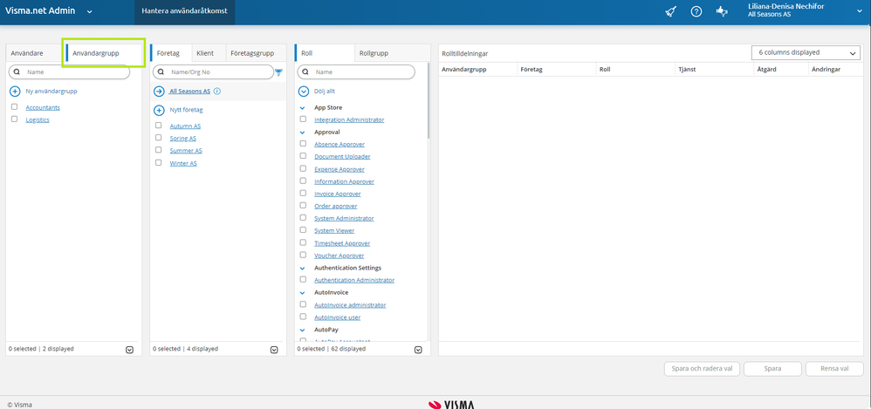Open the help question mark icon
This screenshot has width=871, height=409.
696,11
